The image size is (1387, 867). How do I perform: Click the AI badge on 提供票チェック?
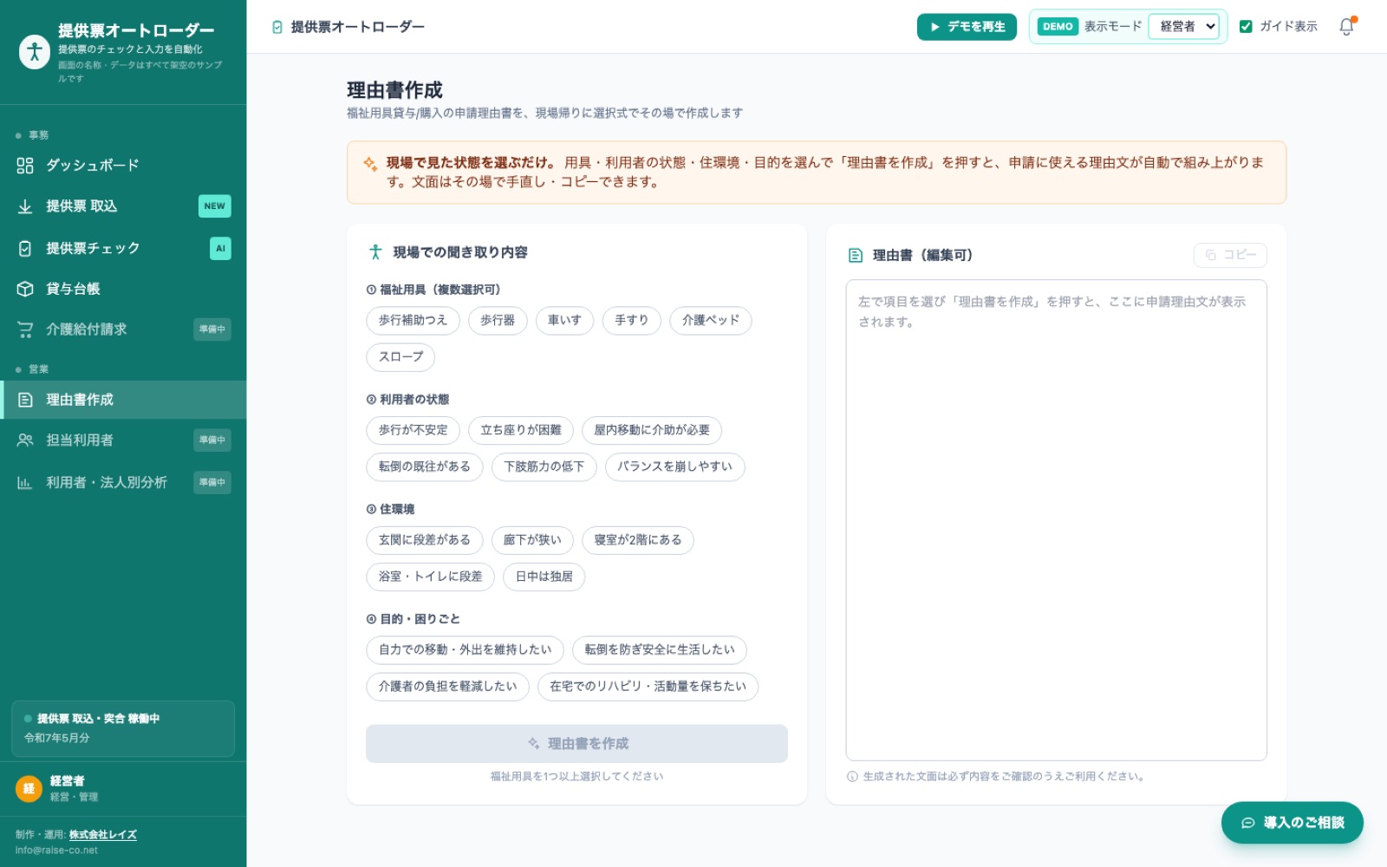[x=220, y=249]
